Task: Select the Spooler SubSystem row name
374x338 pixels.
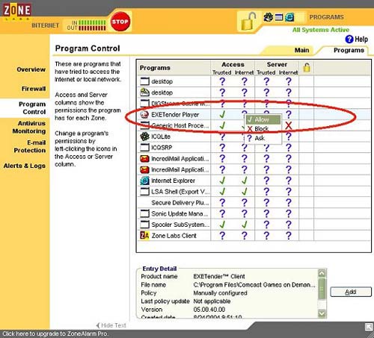Action: point(180,225)
